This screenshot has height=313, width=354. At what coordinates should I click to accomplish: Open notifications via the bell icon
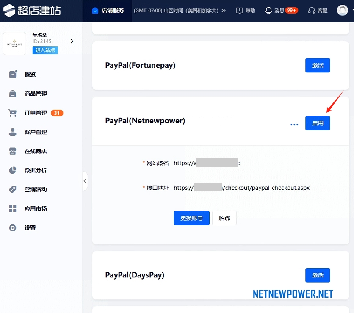tap(268, 11)
